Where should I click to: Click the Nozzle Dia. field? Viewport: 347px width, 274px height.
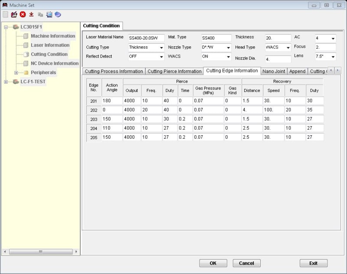[278, 59]
